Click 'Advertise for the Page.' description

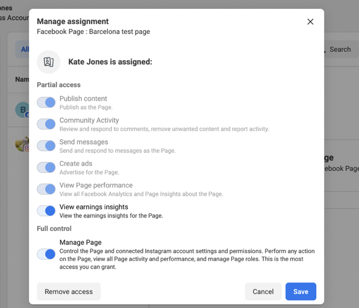click(89, 172)
